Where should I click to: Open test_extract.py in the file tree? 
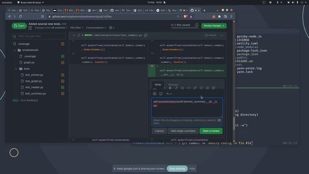34,75
